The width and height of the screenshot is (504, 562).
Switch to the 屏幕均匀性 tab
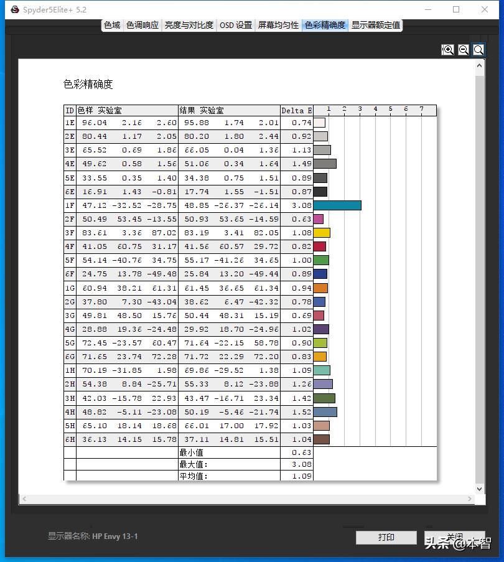click(278, 26)
